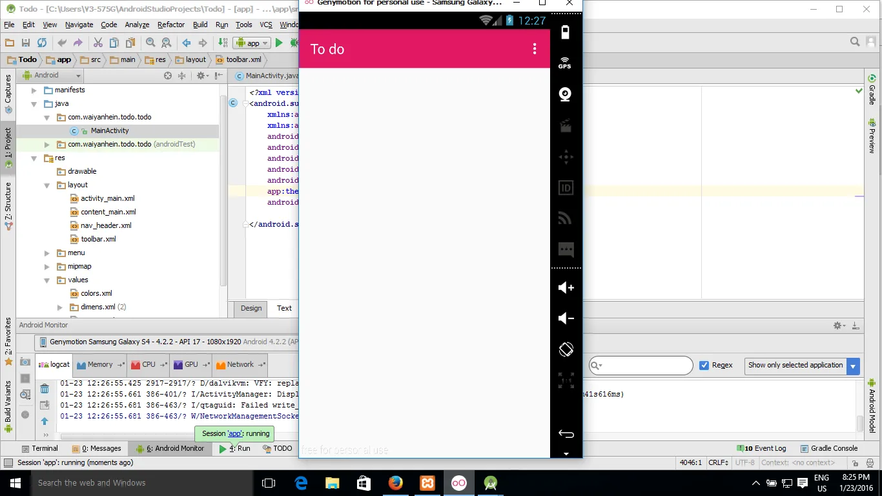The height and width of the screenshot is (496, 882).
Task: Open the File menu
Action: [9, 25]
